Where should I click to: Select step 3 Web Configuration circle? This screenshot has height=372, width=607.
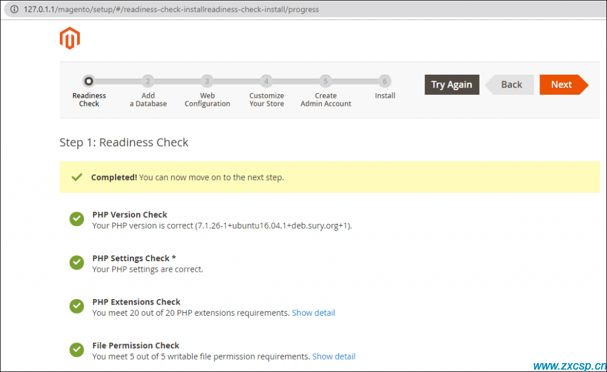[x=207, y=81]
